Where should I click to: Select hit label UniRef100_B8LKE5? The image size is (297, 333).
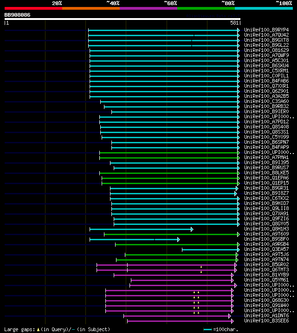point(266,173)
